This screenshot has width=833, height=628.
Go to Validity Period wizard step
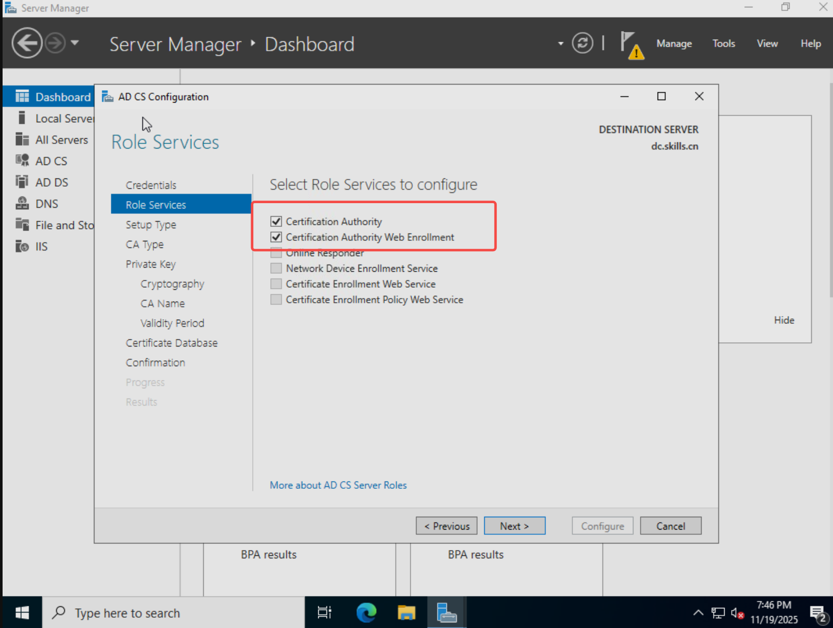coord(172,323)
